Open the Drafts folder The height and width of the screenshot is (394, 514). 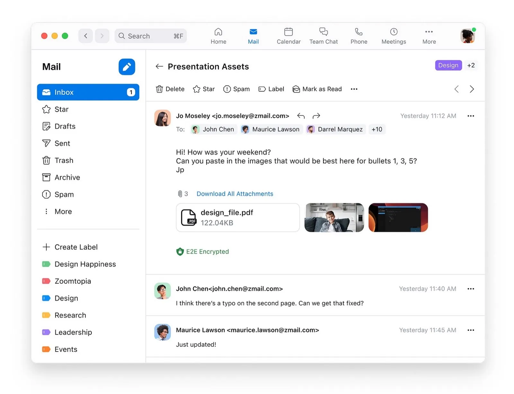(65, 126)
